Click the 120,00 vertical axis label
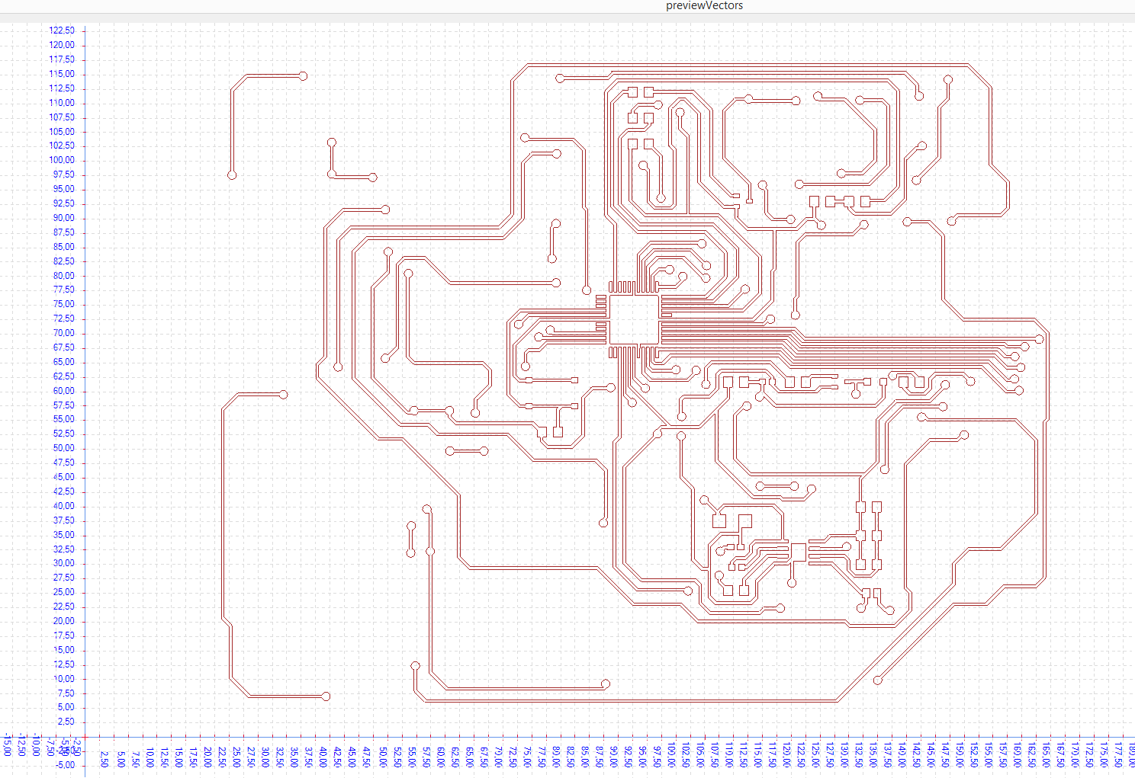The height and width of the screenshot is (778, 1135). [x=62, y=45]
